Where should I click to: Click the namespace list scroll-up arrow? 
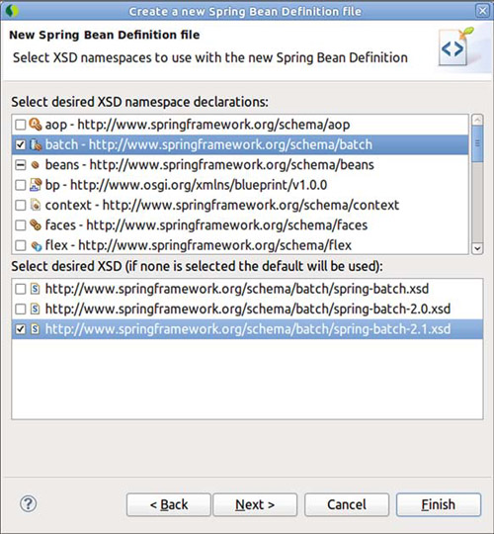477,120
